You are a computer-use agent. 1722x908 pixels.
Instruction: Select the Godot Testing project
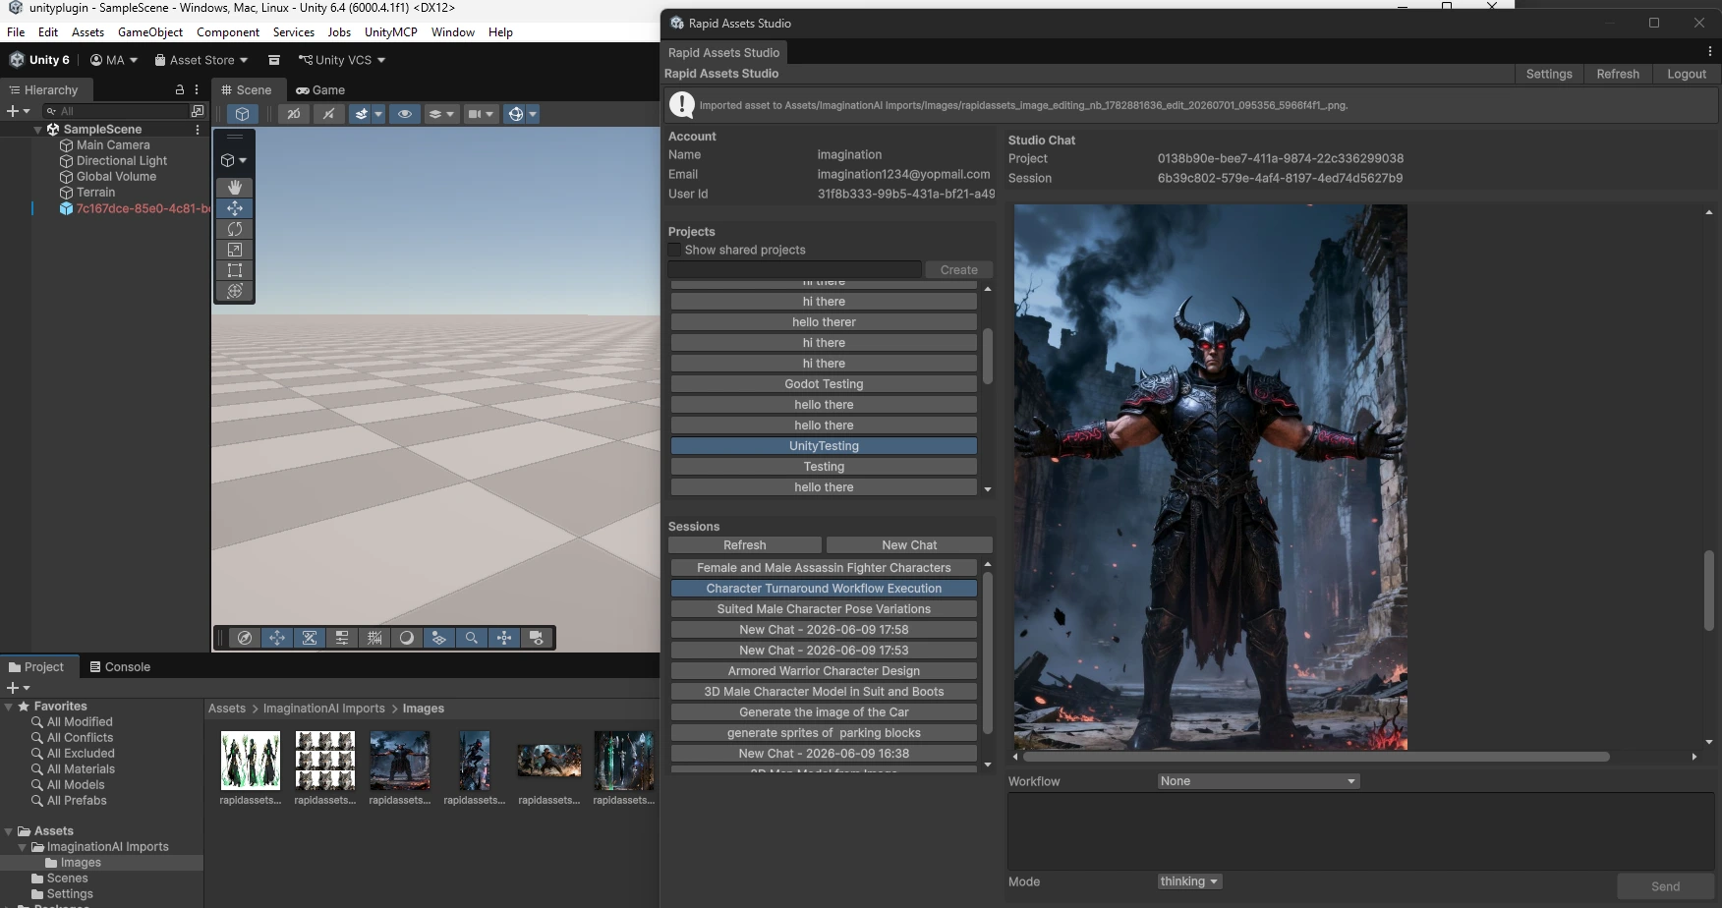point(824,384)
